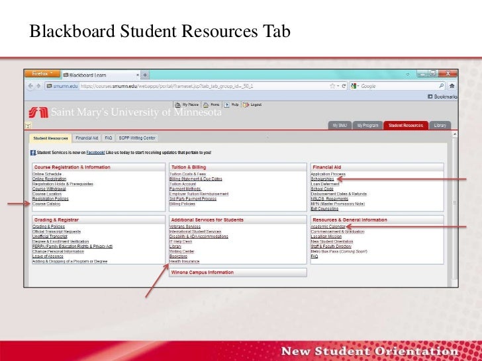Switch to the gray Library top tab

[x=440, y=125]
